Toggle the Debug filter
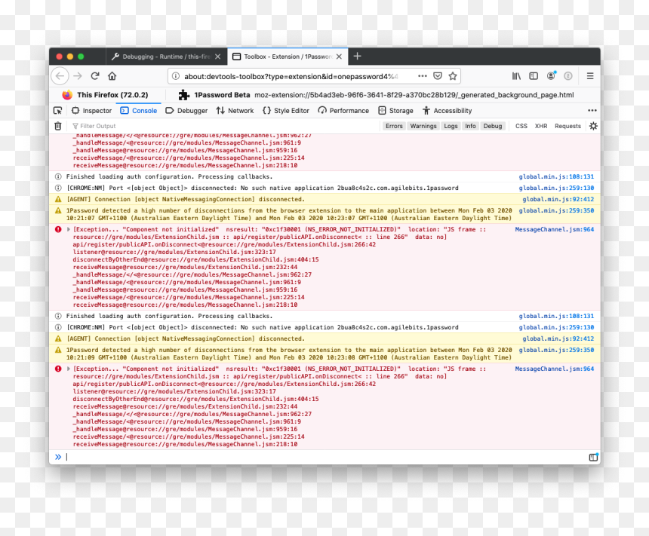This screenshot has width=649, height=536. (493, 126)
